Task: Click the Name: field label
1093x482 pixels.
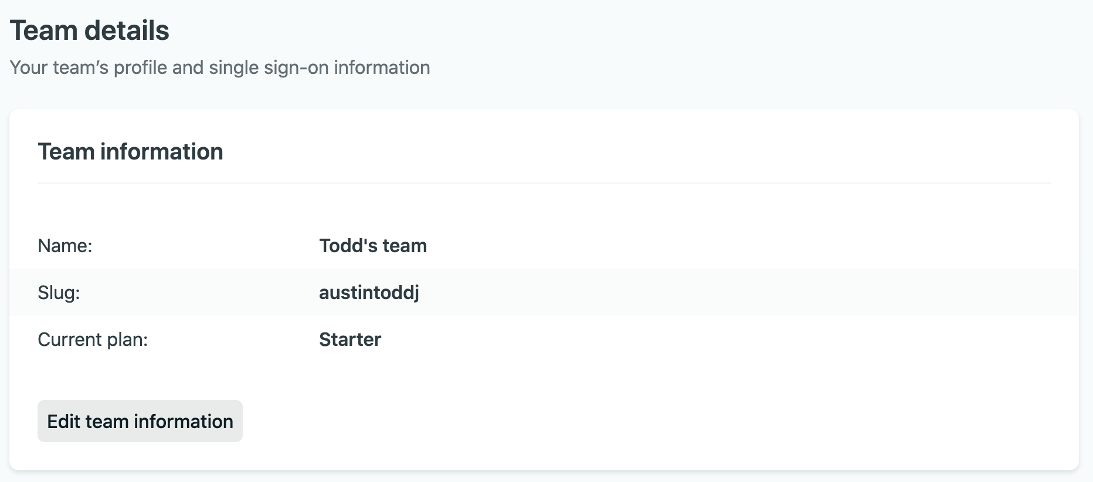Action: (65, 246)
